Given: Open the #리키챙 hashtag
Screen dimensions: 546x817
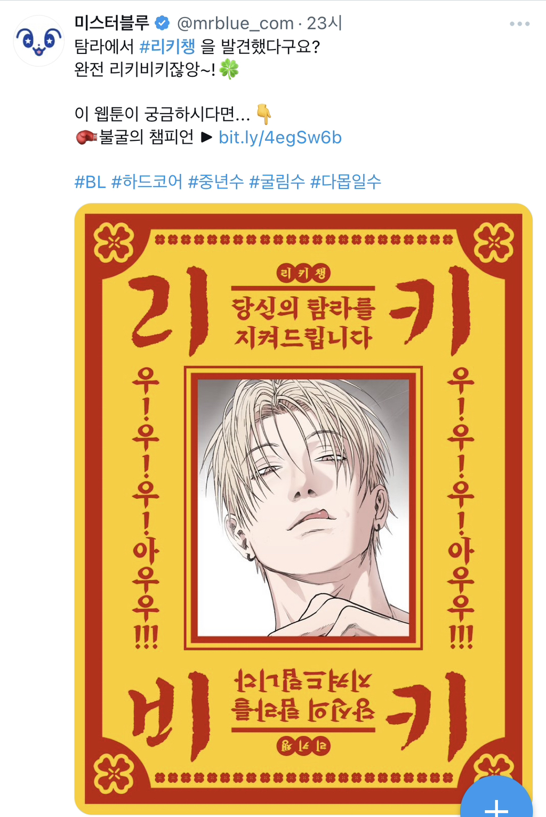Looking at the screenshot, I should (167, 46).
